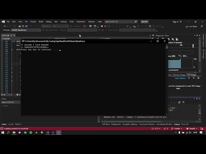Open the View menu

tap(20, 21)
